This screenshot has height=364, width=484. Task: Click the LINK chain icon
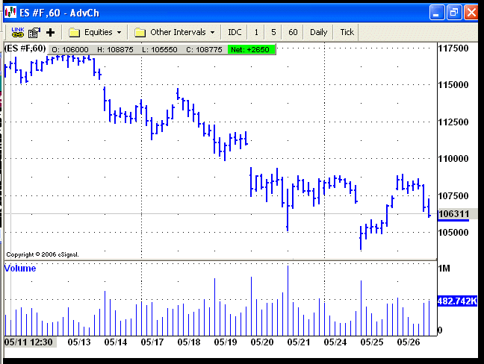coord(18,32)
